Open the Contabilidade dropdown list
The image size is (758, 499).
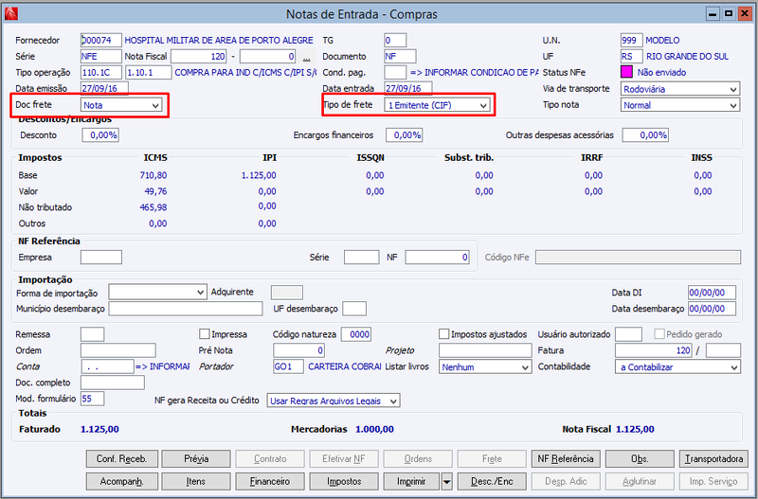677,367
